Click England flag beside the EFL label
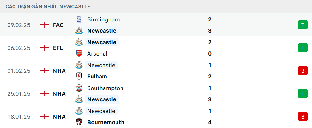312x128 pixels. click(x=45, y=48)
